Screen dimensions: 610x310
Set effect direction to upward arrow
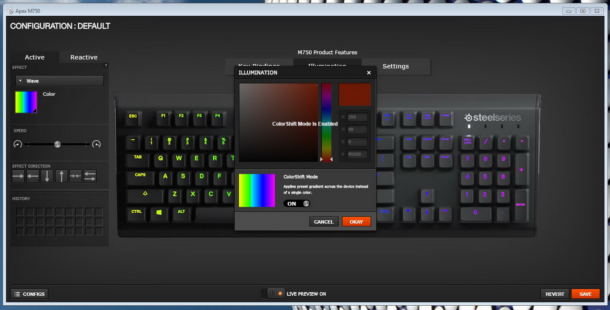(61, 176)
